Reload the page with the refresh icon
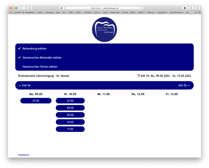 142,8
